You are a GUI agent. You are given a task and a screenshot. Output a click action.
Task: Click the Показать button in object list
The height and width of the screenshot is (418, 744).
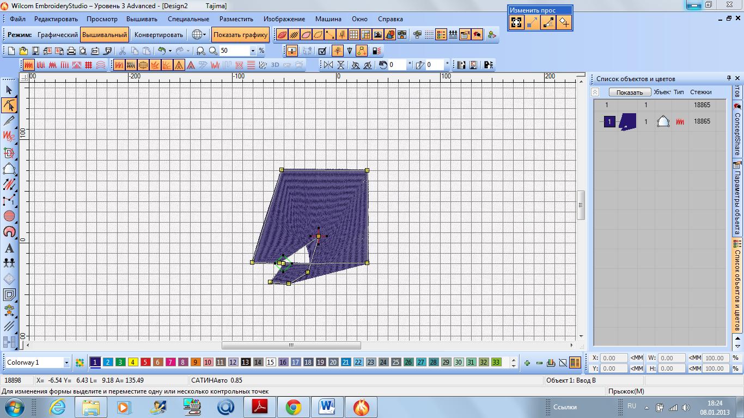[x=629, y=93]
